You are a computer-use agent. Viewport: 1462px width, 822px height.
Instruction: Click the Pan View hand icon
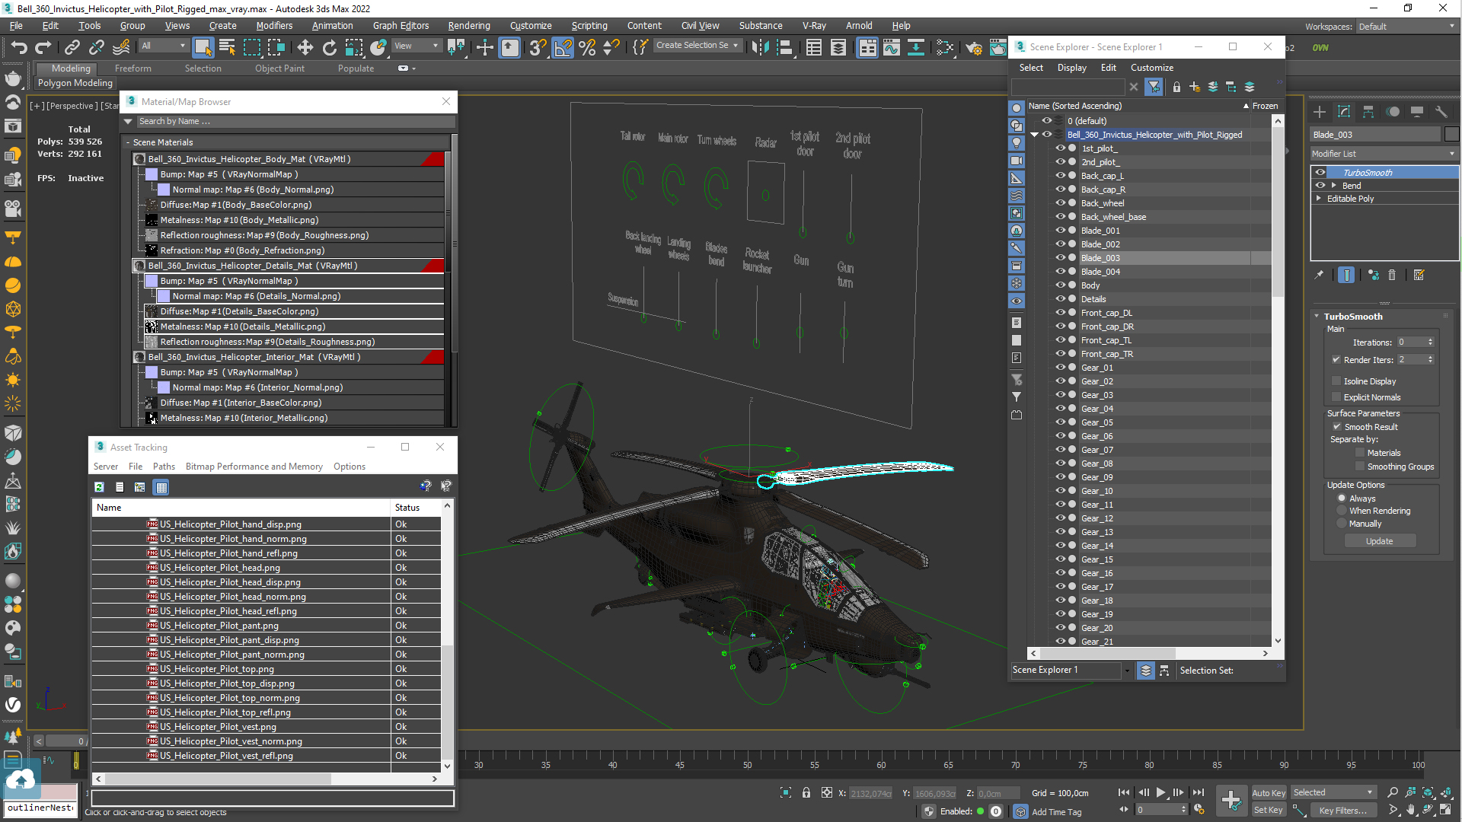point(1410,811)
